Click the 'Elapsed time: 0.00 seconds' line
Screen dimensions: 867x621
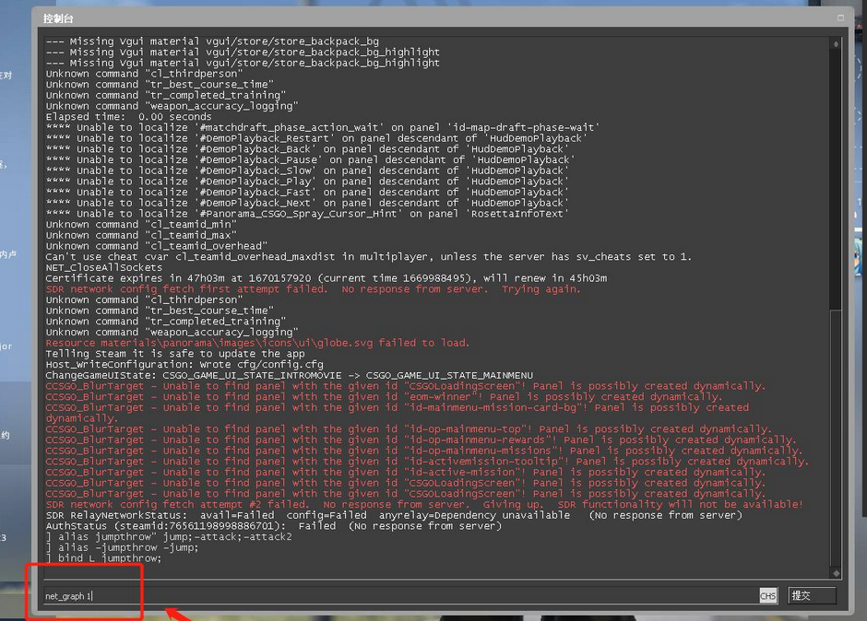pyautogui.click(x=128, y=117)
